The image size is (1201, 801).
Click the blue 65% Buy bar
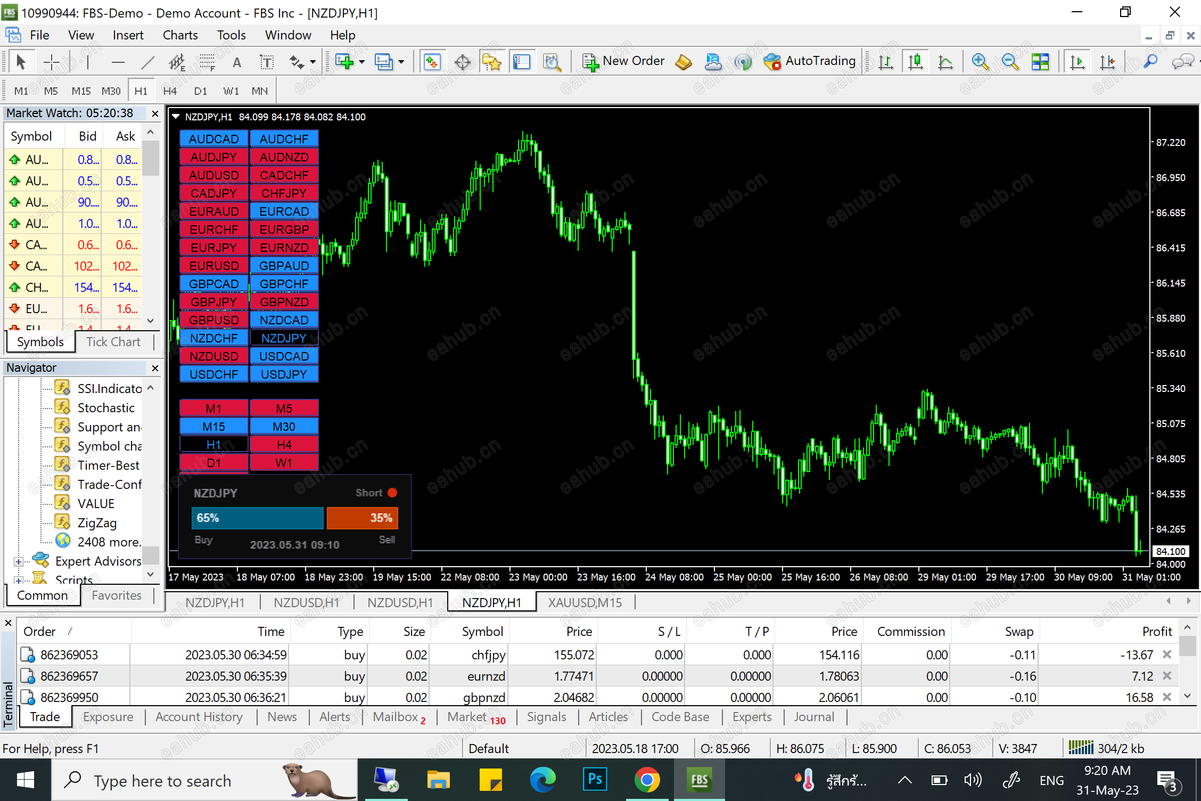pos(257,518)
